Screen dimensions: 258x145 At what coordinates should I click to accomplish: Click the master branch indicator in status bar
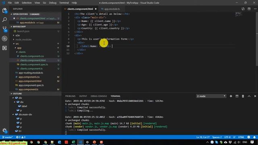coord(8,137)
